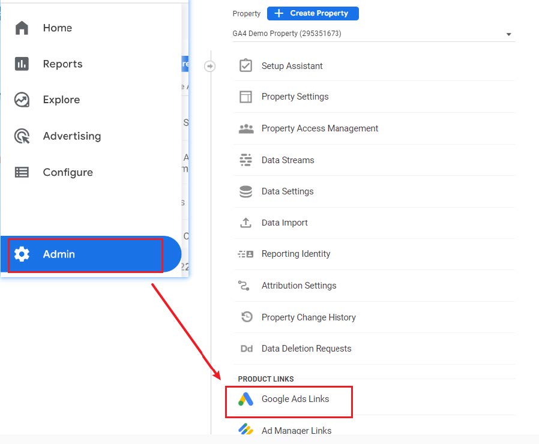
Task: Click the Data Settings database icon
Action: pos(245,191)
